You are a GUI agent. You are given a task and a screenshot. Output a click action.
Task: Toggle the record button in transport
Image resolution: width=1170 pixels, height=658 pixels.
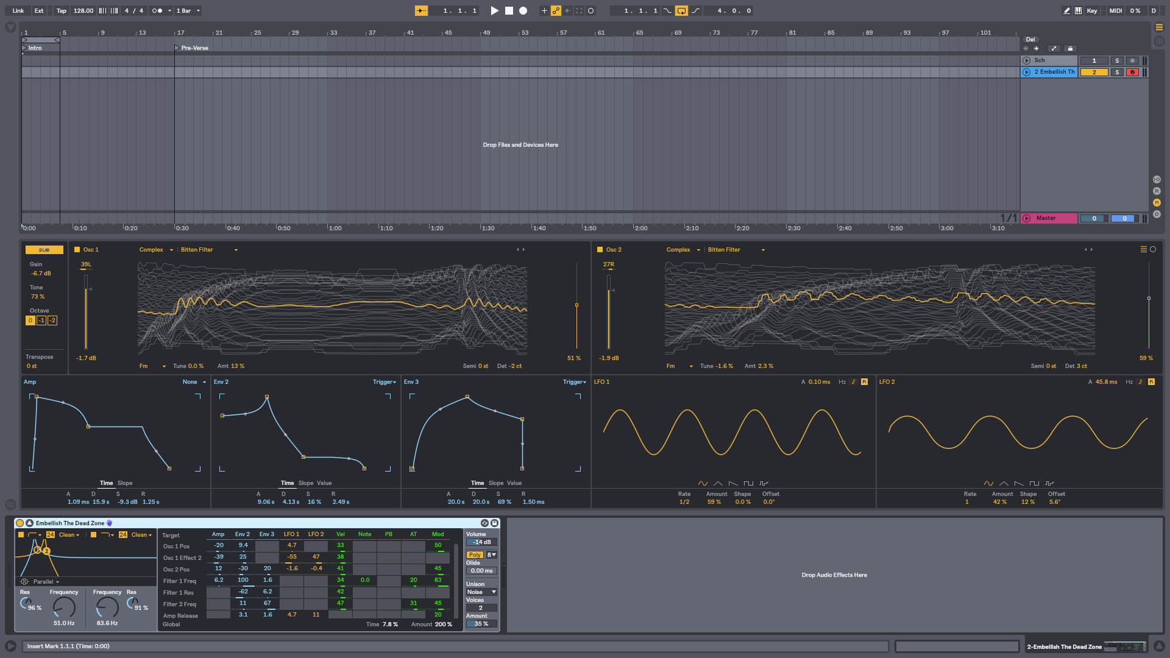[521, 10]
